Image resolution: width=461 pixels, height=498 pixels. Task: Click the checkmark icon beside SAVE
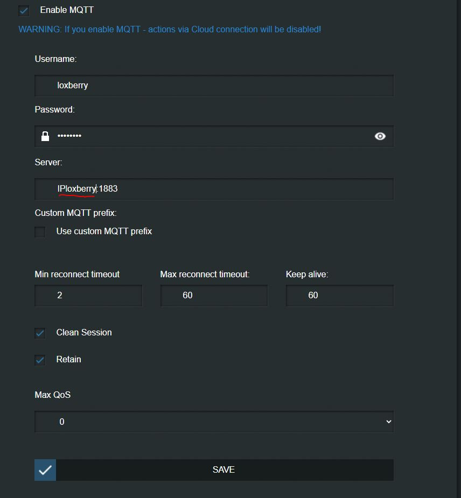click(x=45, y=470)
